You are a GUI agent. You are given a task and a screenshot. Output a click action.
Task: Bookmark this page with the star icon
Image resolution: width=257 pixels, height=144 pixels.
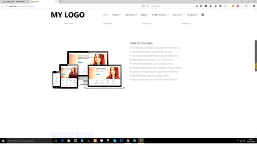click(x=197, y=6)
